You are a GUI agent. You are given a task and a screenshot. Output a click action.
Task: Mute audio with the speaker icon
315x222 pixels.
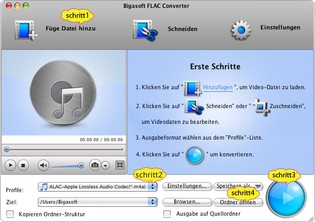pyautogui.click(x=44, y=165)
